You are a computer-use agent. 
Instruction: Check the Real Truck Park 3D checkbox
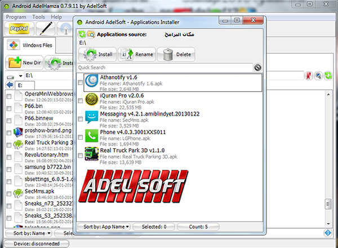[x=80, y=156]
